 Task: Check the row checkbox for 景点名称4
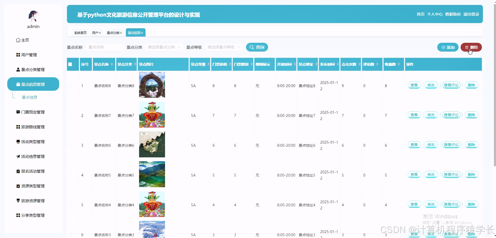pyautogui.click(x=70, y=205)
